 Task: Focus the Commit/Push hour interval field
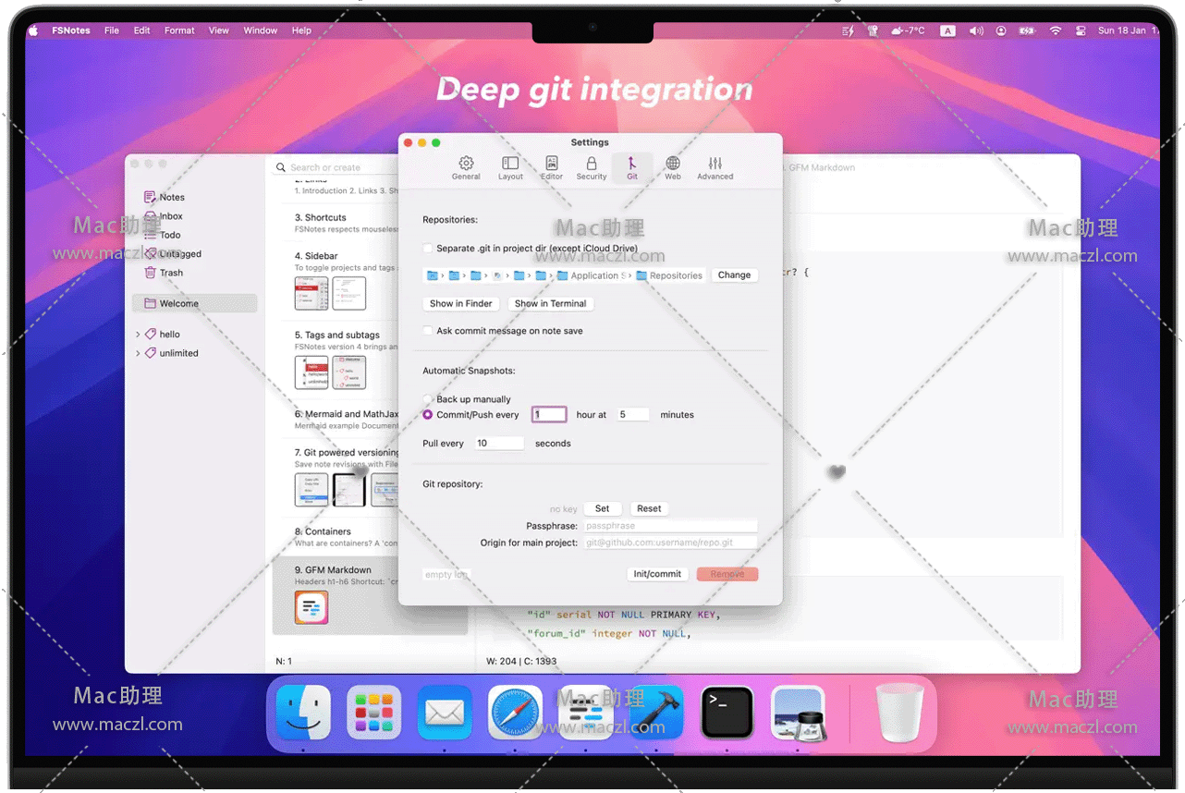[x=549, y=415]
